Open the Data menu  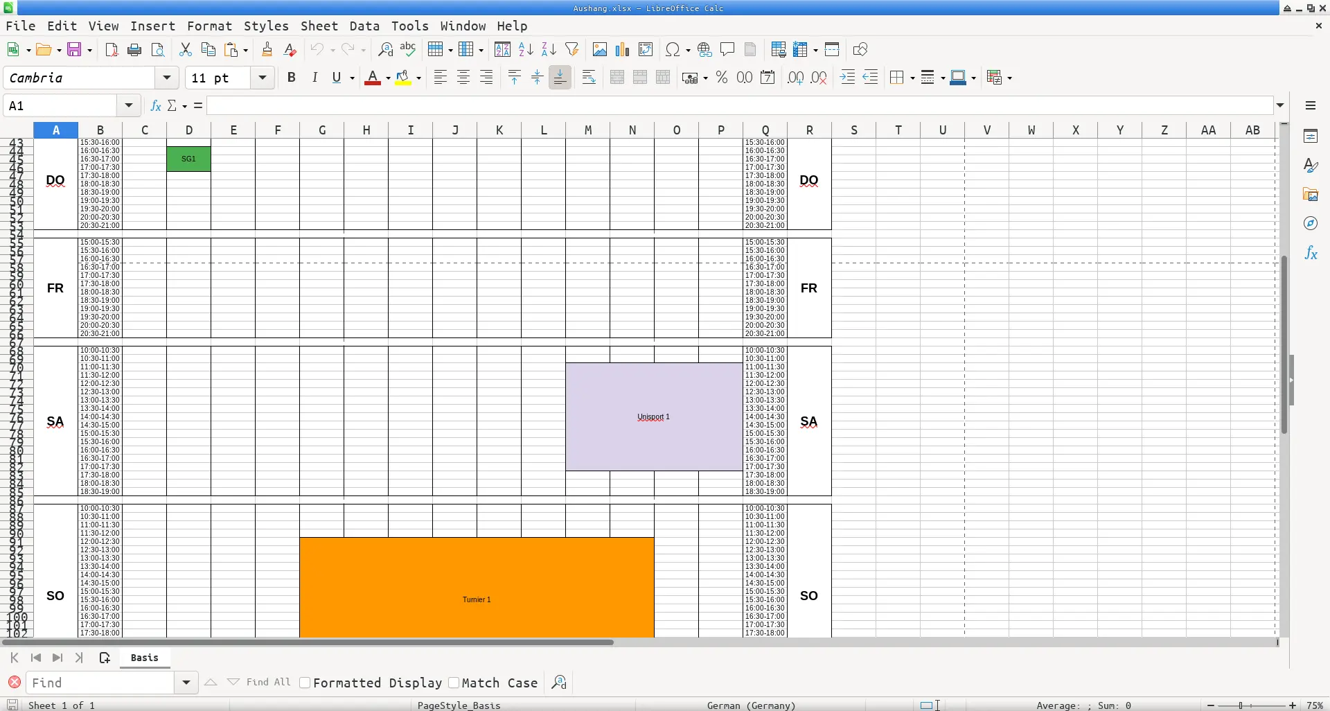[x=364, y=26]
